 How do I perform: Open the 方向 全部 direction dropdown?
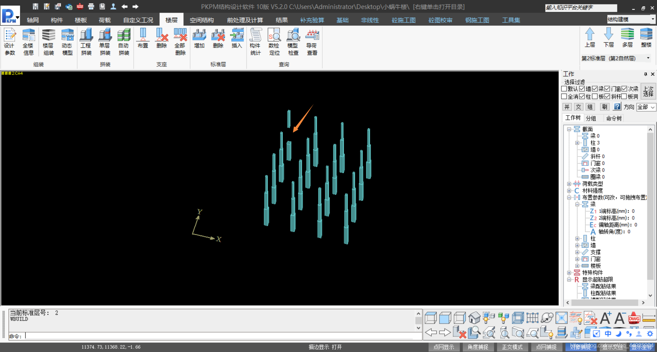[x=646, y=107]
